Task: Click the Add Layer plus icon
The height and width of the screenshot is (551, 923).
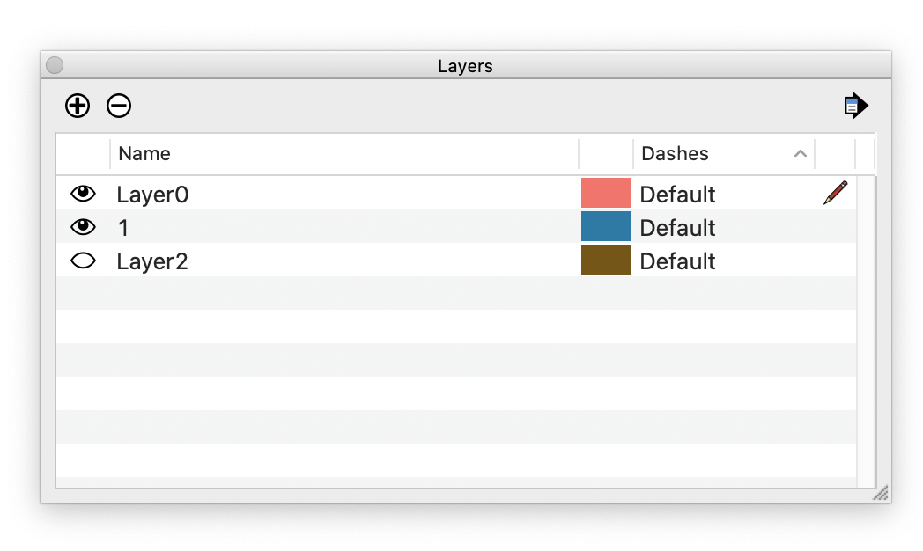Action: click(x=78, y=106)
